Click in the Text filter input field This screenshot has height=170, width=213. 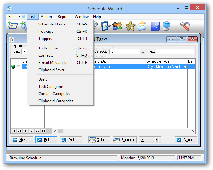click(175, 52)
